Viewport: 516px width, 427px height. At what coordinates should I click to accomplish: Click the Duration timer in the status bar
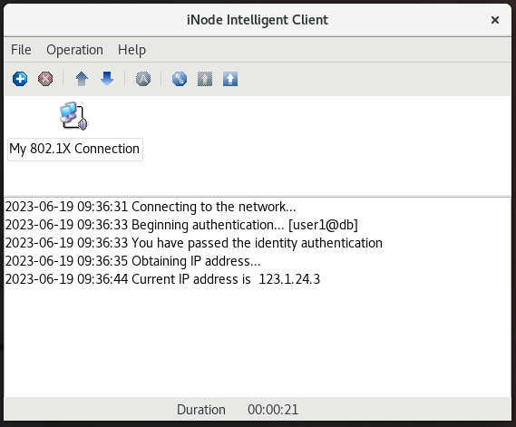273,410
